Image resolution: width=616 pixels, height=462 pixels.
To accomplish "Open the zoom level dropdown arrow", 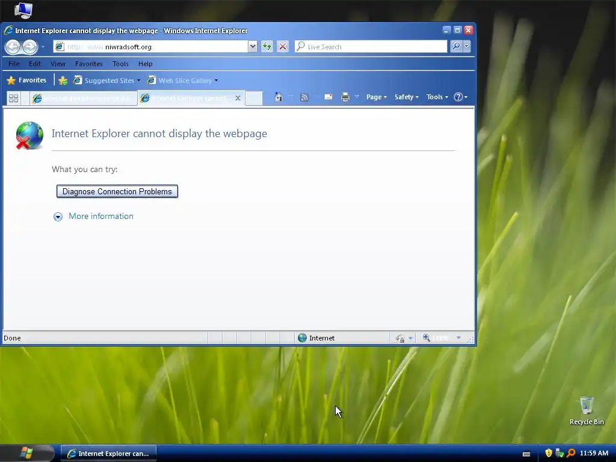I will click(458, 338).
